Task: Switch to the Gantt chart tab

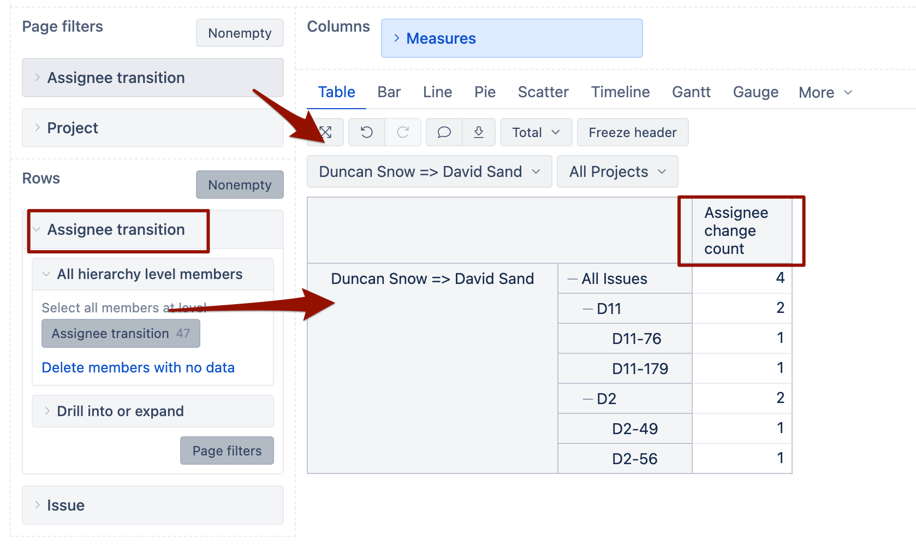Action: [x=691, y=92]
